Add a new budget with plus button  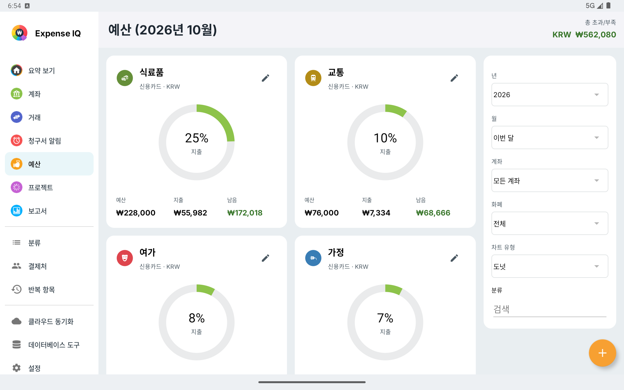coord(602,353)
